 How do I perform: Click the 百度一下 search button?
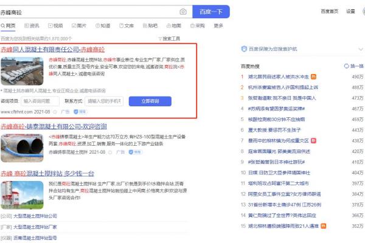211,12
